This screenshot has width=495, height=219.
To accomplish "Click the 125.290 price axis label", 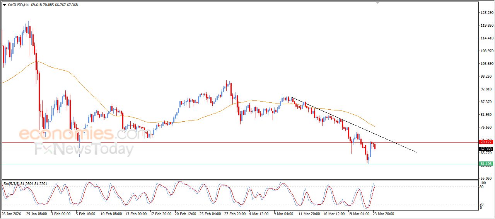I will [486, 13].
